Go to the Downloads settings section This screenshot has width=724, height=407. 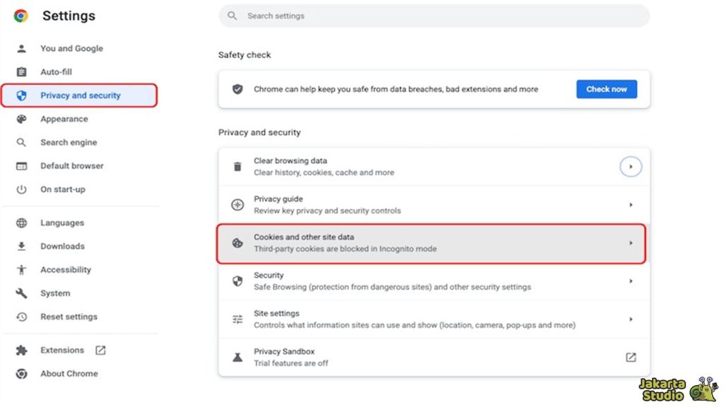pyautogui.click(x=62, y=246)
